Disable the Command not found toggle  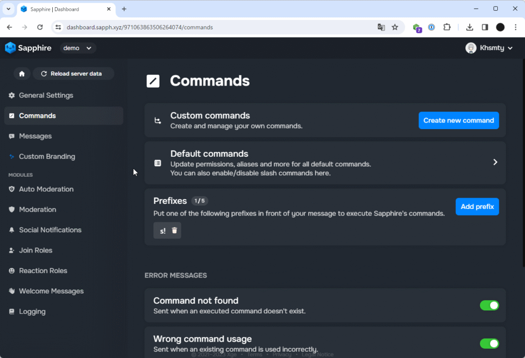pos(489,305)
